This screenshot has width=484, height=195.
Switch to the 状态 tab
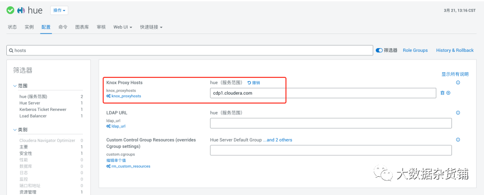tap(13, 27)
